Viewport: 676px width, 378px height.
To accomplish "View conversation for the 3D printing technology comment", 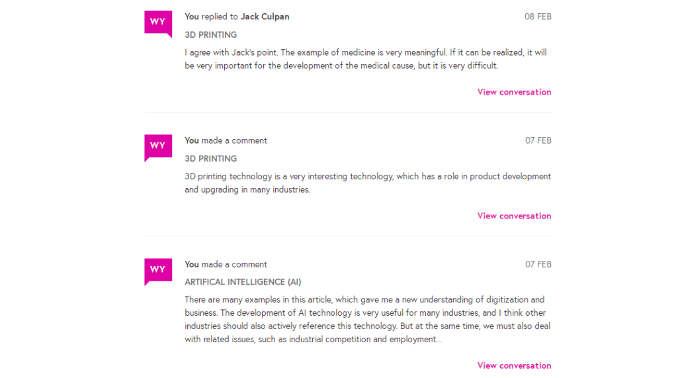I will point(514,216).
